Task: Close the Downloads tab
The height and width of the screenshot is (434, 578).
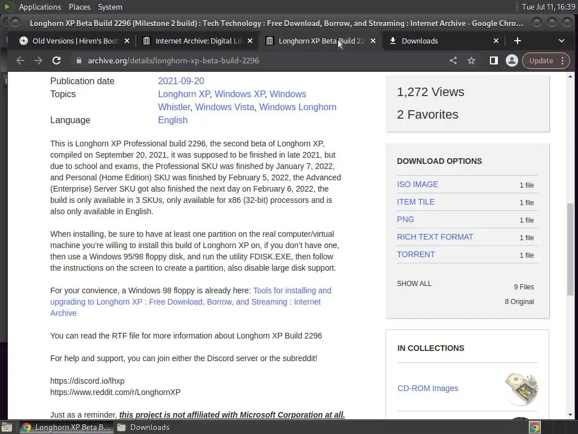Action: (496, 41)
